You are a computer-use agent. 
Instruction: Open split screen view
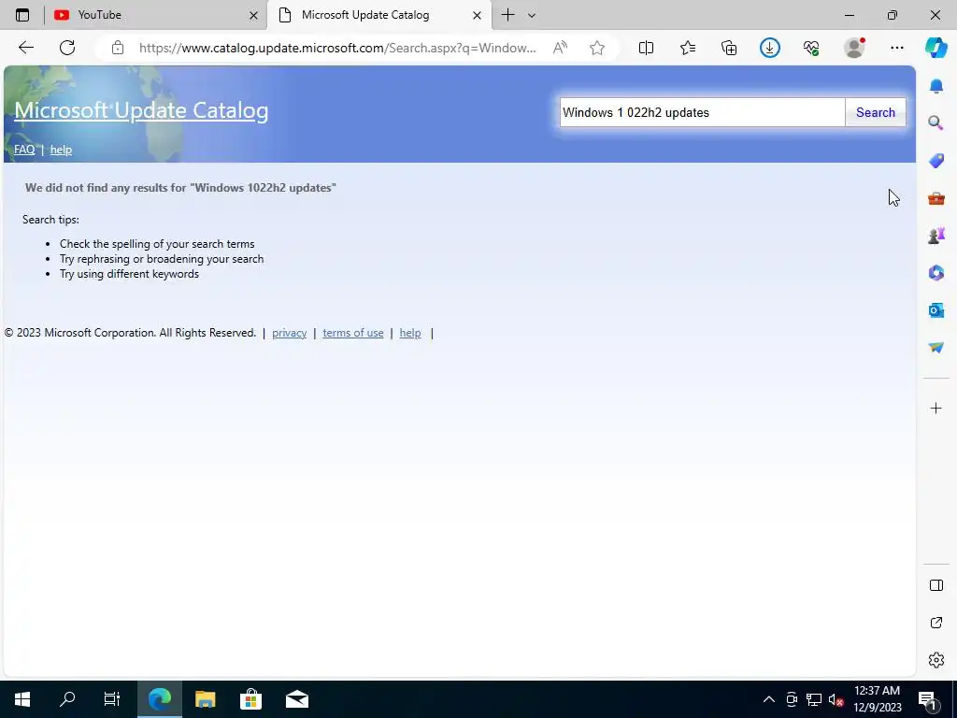pyautogui.click(x=646, y=48)
